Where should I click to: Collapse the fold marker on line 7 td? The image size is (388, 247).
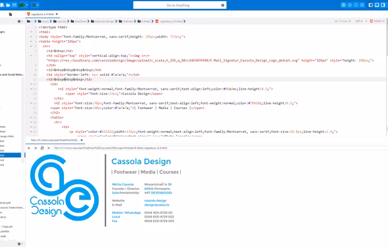(31, 56)
